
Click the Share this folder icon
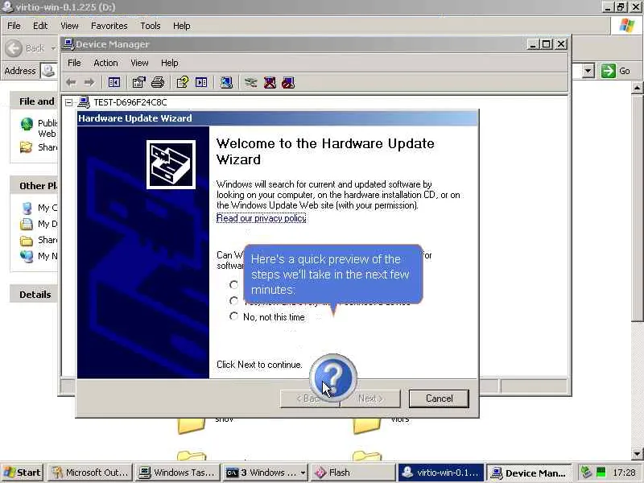coord(27,147)
